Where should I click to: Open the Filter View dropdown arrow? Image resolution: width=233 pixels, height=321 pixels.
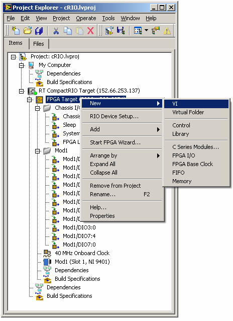pos(146,30)
